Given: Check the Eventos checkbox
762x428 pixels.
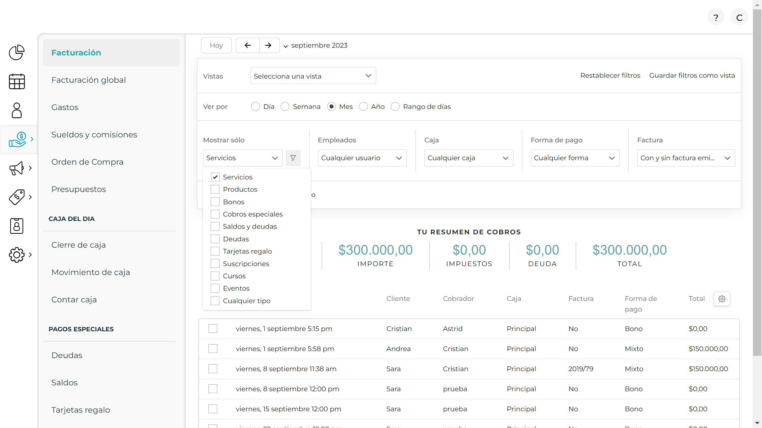Looking at the screenshot, I should click(x=215, y=288).
